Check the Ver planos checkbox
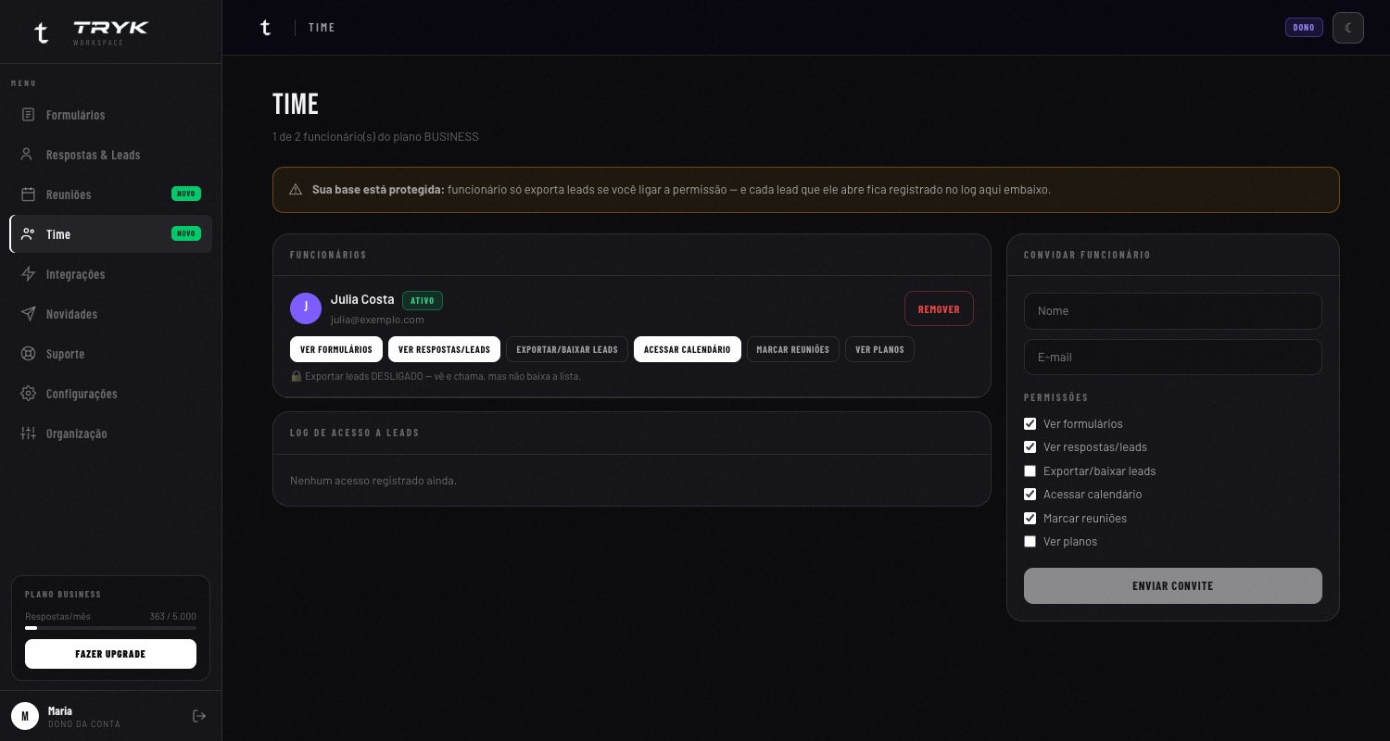This screenshot has height=741, width=1390. click(x=1030, y=542)
